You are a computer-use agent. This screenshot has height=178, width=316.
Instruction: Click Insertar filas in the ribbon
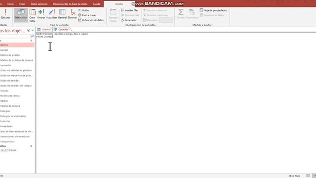pyautogui.click(x=129, y=10)
